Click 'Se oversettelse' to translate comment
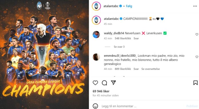 (150, 69)
